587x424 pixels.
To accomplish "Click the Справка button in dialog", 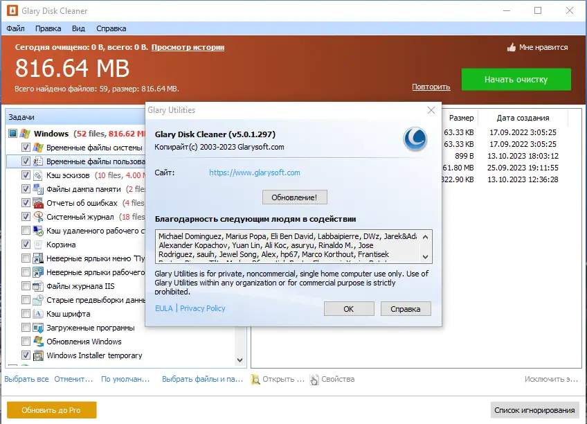I will coord(406,309).
